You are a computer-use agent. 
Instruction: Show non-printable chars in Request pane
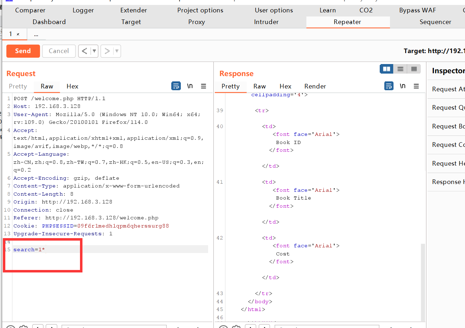tap(190, 86)
